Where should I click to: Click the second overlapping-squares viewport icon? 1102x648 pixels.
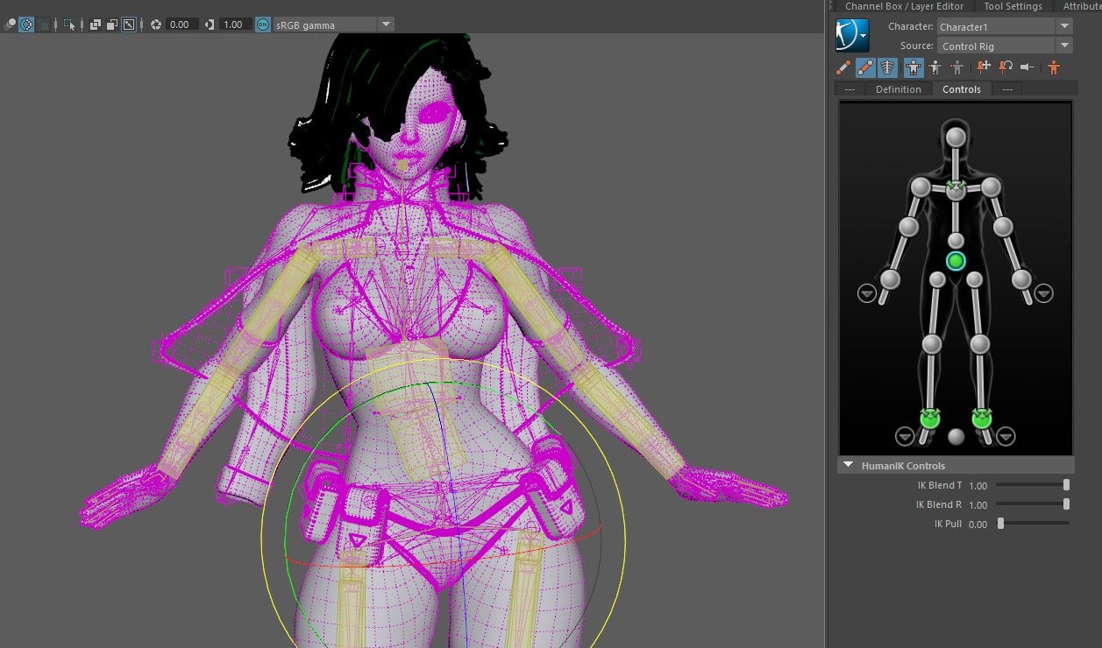pos(112,25)
